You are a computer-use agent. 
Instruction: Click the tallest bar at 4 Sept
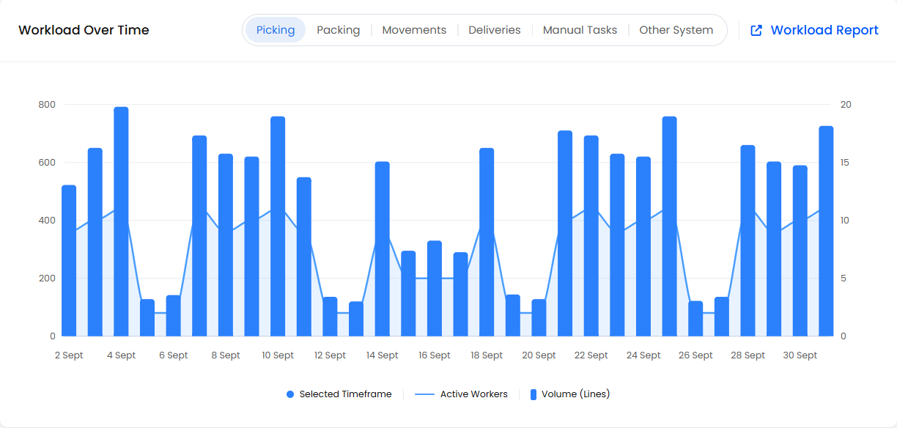pos(121,221)
